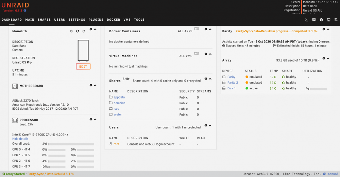
Task: Click the CPU 3 load bar at 10%
Action: (57, 167)
